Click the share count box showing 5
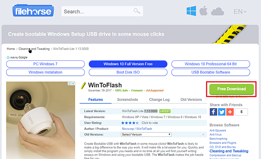 (241, 112)
